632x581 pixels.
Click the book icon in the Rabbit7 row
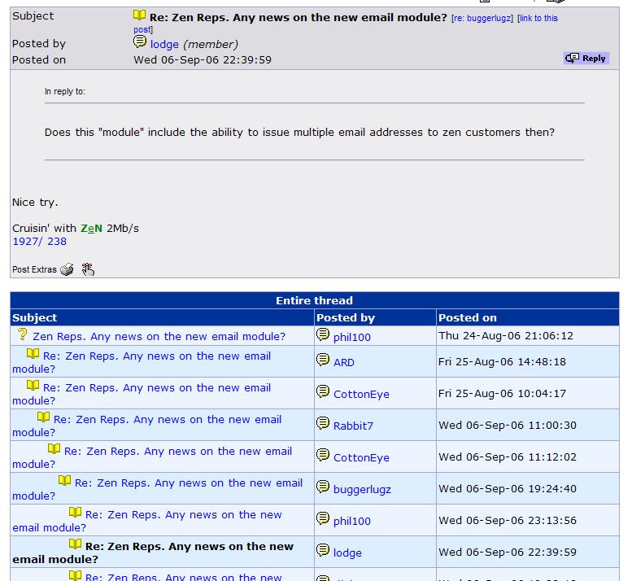click(x=44, y=417)
